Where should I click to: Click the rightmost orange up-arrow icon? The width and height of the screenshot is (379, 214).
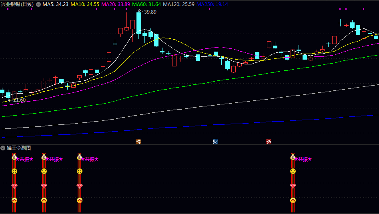(293, 200)
